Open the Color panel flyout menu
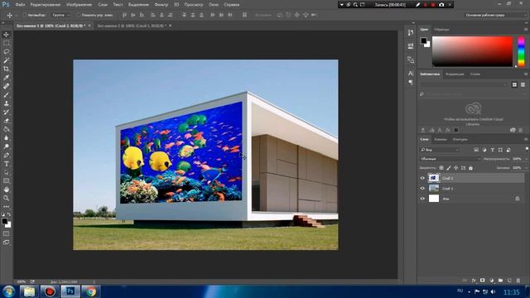 tap(526, 30)
